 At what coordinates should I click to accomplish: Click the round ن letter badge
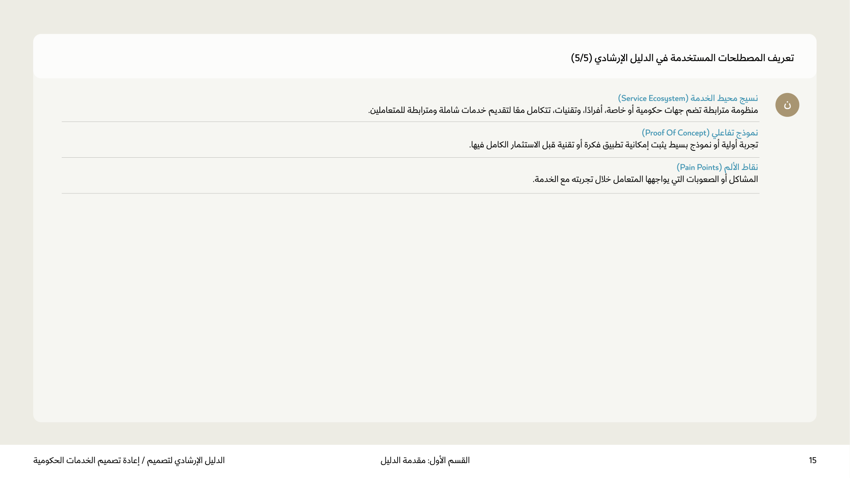coord(787,105)
